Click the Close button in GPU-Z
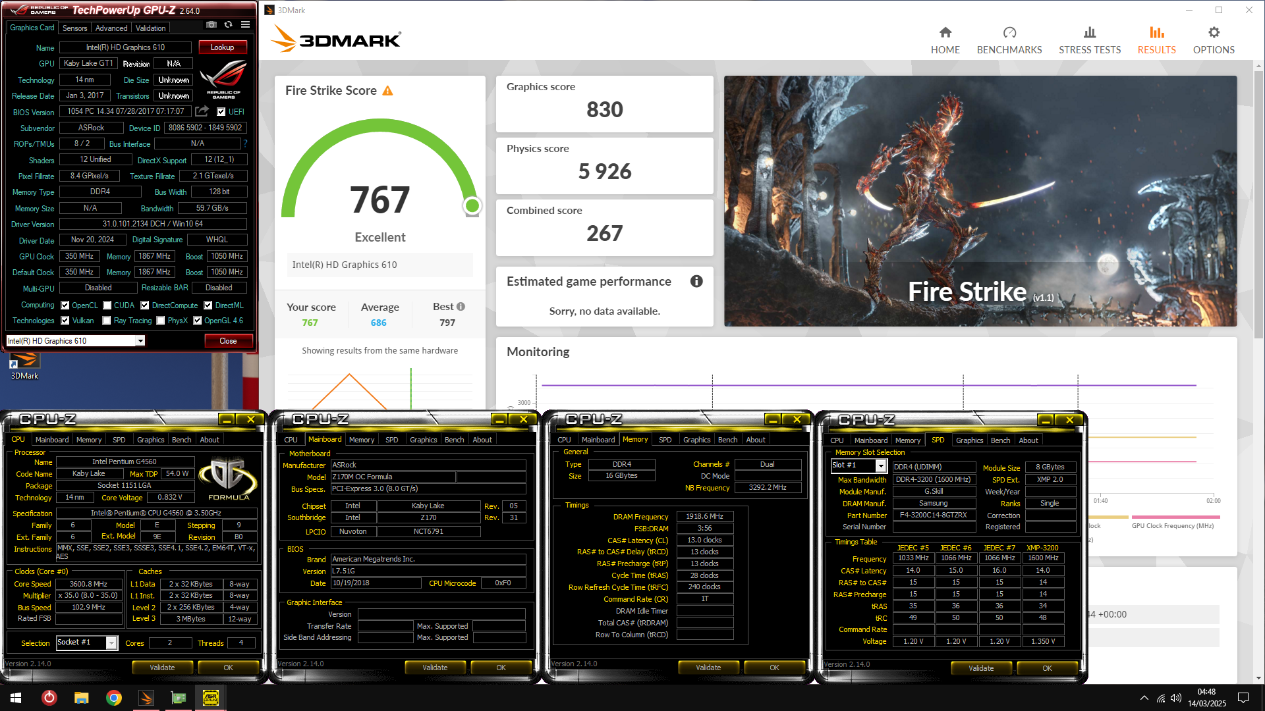This screenshot has height=711, width=1265. (228, 341)
